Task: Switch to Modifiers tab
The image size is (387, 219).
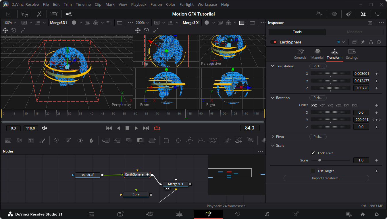Action: click(x=355, y=32)
